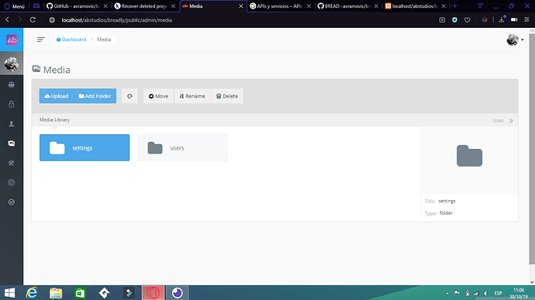
Task: Click the ad blocker shield icon
Action: [454, 20]
